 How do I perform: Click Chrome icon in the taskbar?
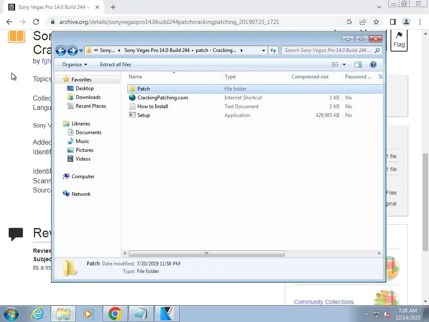tap(115, 314)
